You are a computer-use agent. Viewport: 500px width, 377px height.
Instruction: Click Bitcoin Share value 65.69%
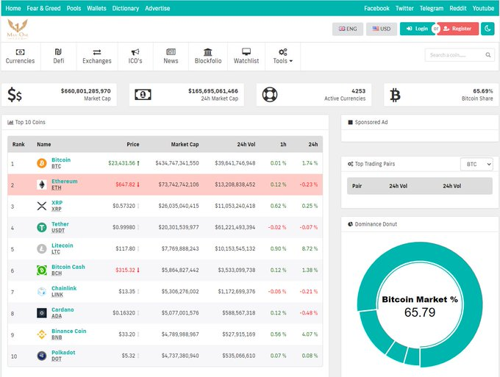point(483,91)
